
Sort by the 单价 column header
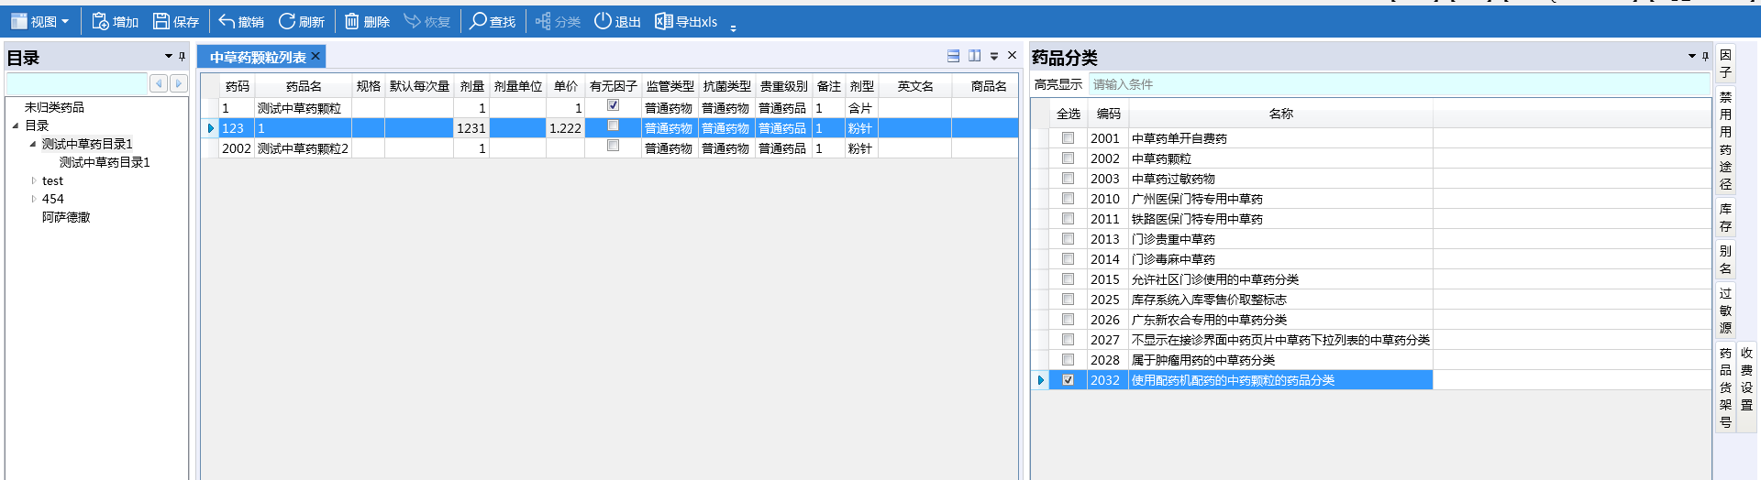pos(566,86)
